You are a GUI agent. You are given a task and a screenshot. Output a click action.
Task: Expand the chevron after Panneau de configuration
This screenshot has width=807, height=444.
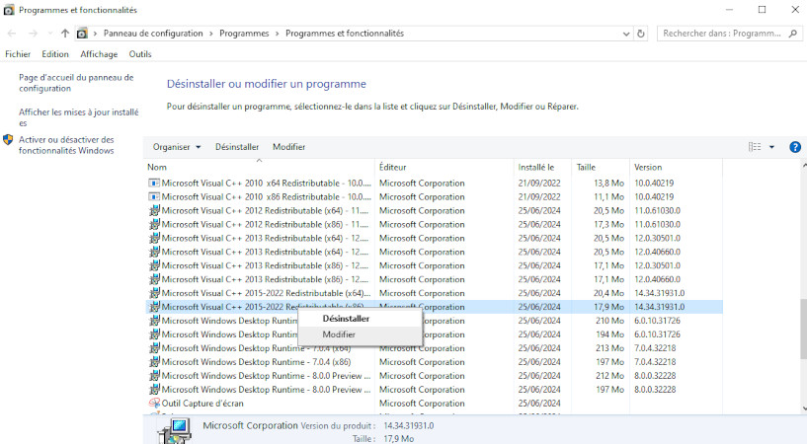pos(211,34)
